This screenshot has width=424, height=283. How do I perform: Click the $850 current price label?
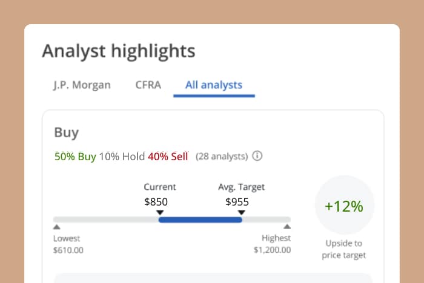coord(156,202)
